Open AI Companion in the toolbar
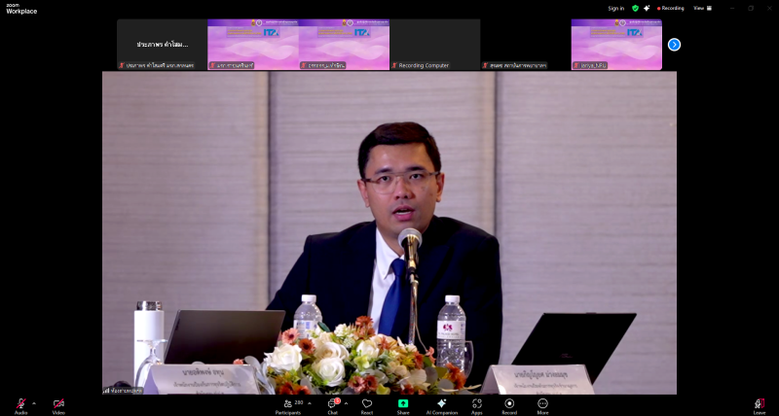The height and width of the screenshot is (416, 779). 441,403
